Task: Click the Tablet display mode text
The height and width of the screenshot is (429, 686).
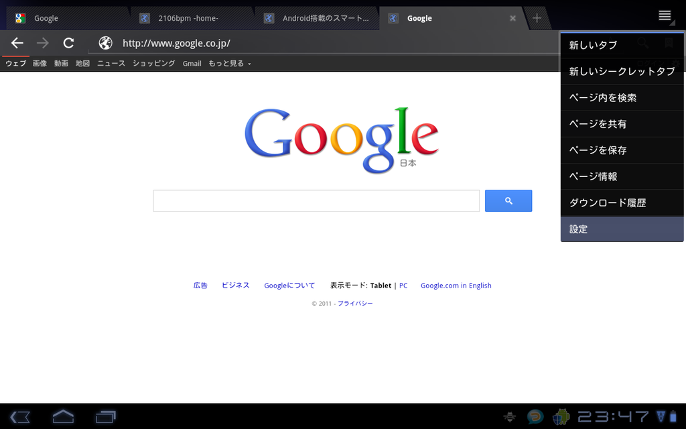Action: (381, 286)
